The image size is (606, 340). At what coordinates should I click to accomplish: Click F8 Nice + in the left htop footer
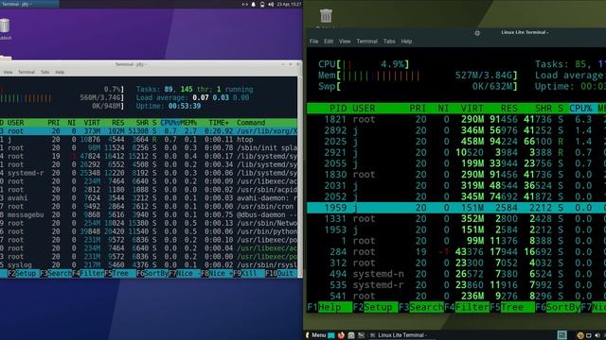coord(217,273)
